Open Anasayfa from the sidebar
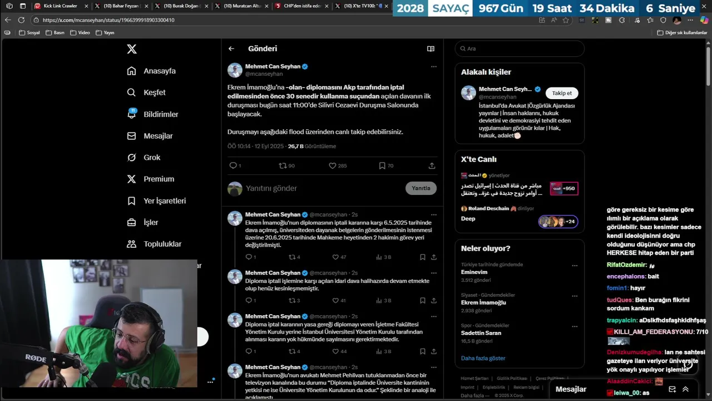The image size is (712, 401). [151, 71]
